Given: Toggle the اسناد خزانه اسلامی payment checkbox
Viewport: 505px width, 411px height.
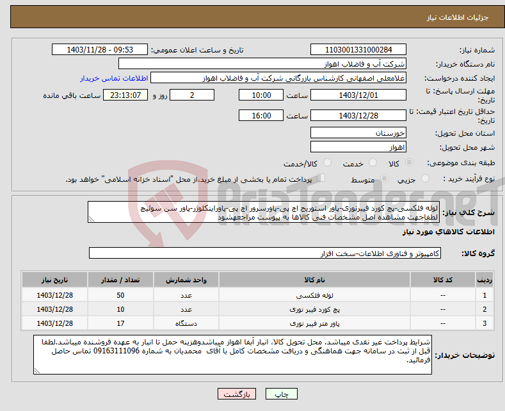Looking at the screenshot, I should pos(321,178).
